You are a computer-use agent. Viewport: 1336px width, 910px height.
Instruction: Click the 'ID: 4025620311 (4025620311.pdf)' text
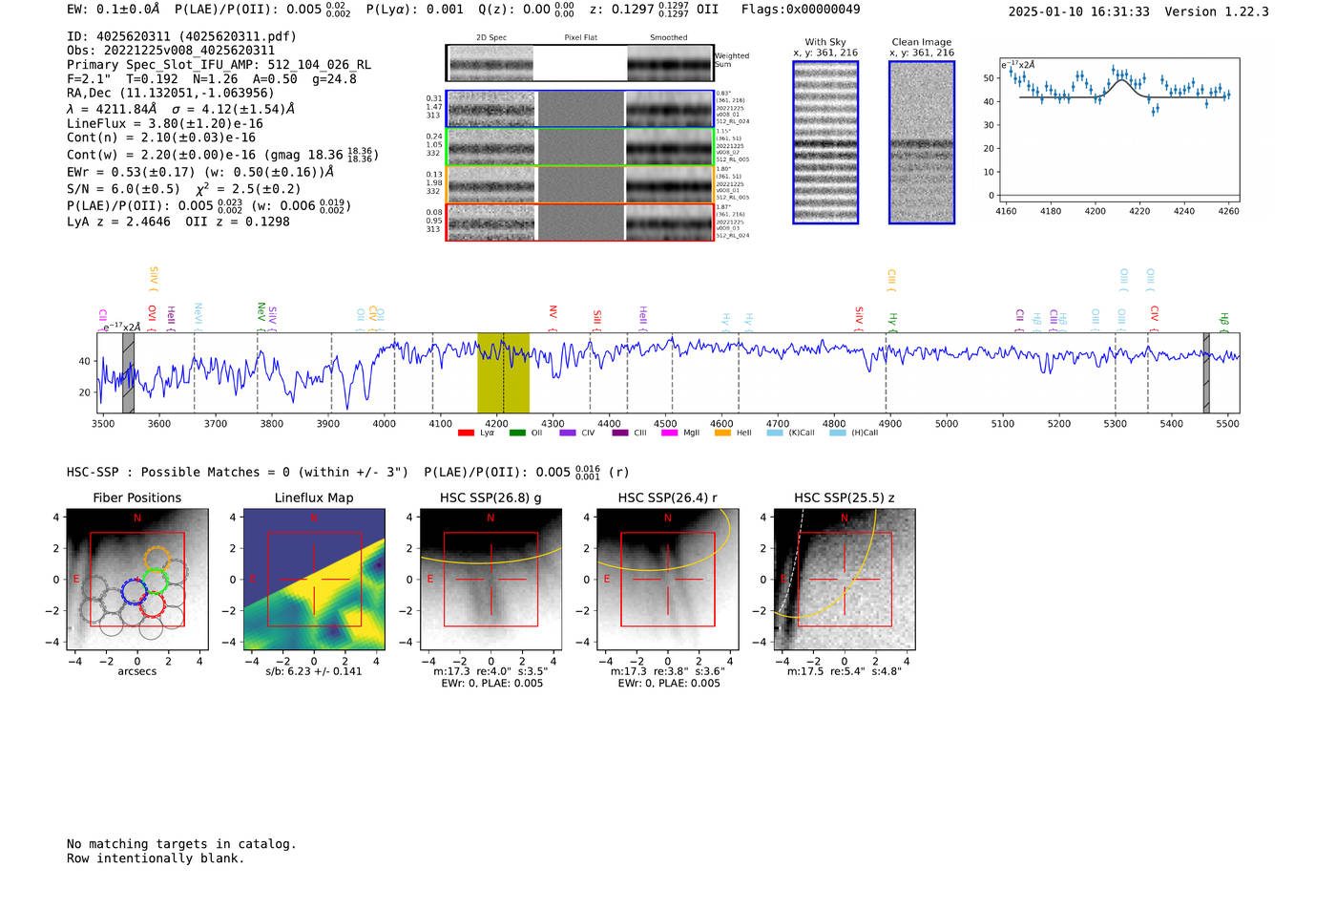[181, 36]
